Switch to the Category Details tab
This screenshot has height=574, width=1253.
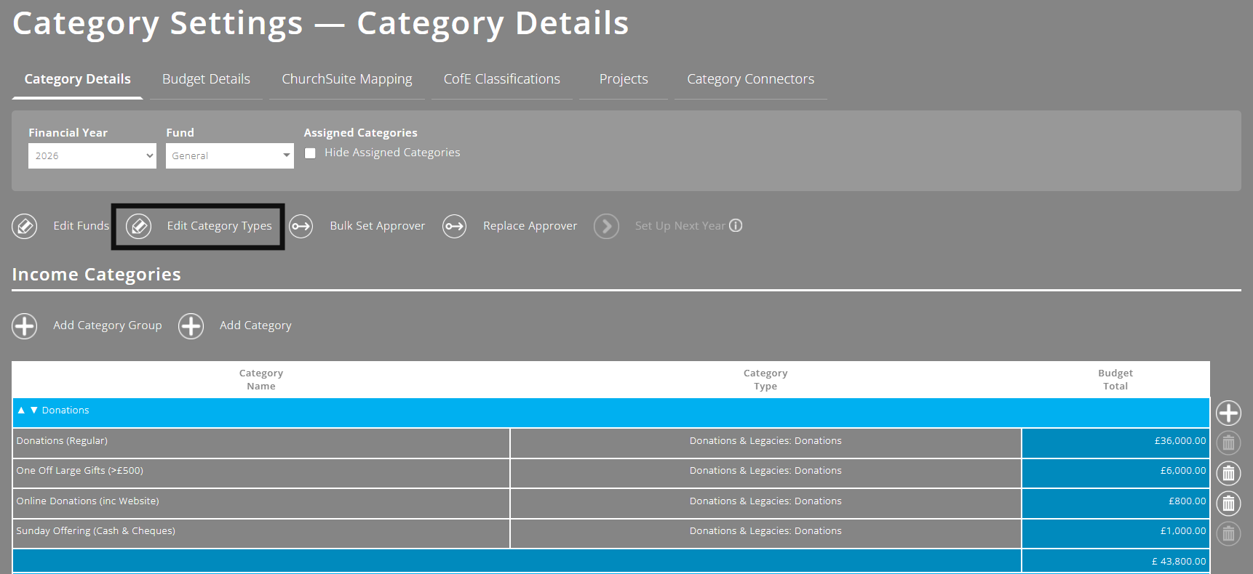(x=77, y=79)
